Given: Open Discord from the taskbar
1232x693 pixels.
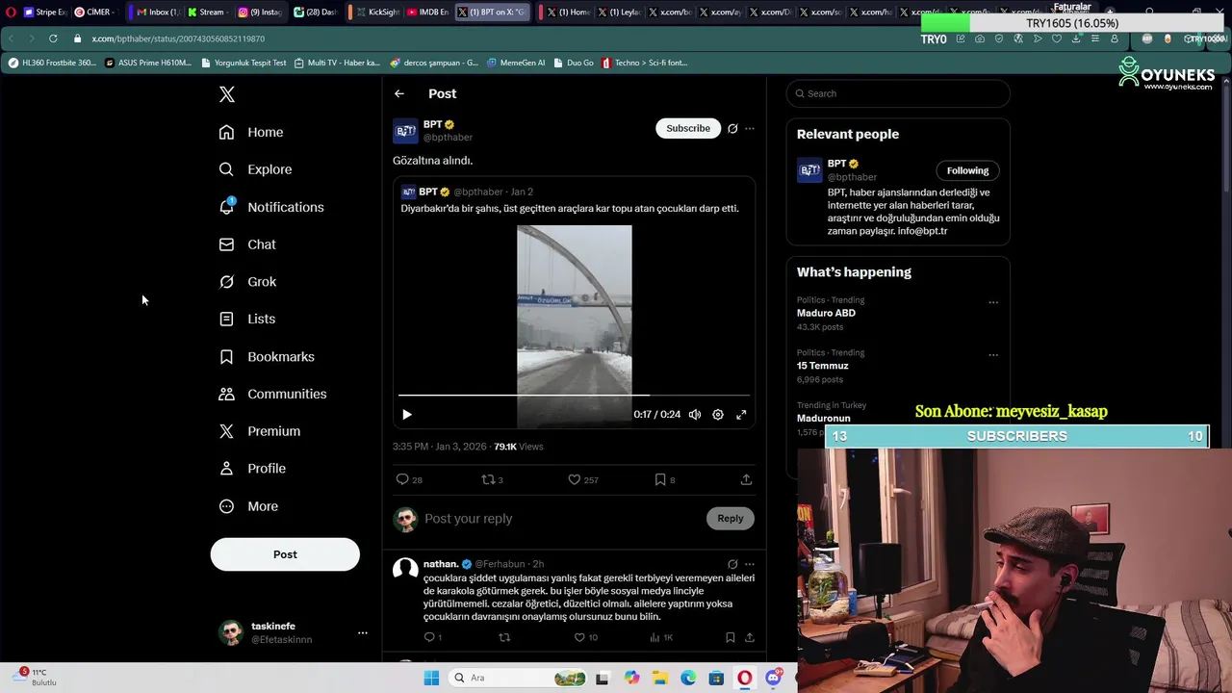Looking at the screenshot, I should tap(773, 678).
